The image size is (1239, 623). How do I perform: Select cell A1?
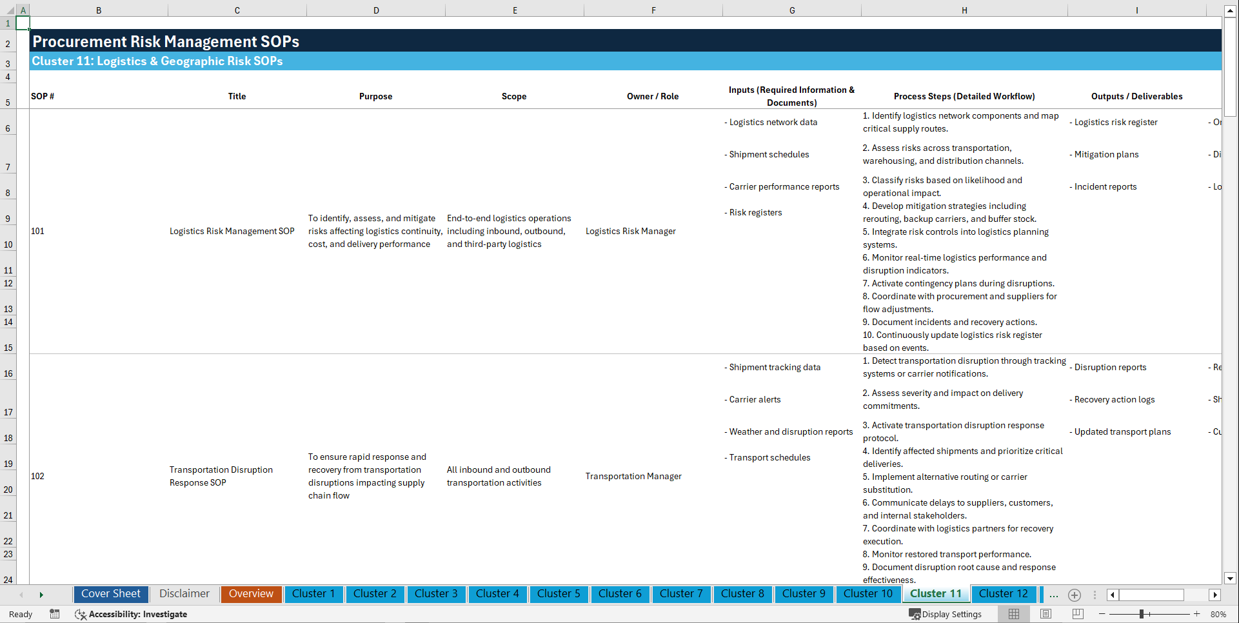[x=23, y=23]
